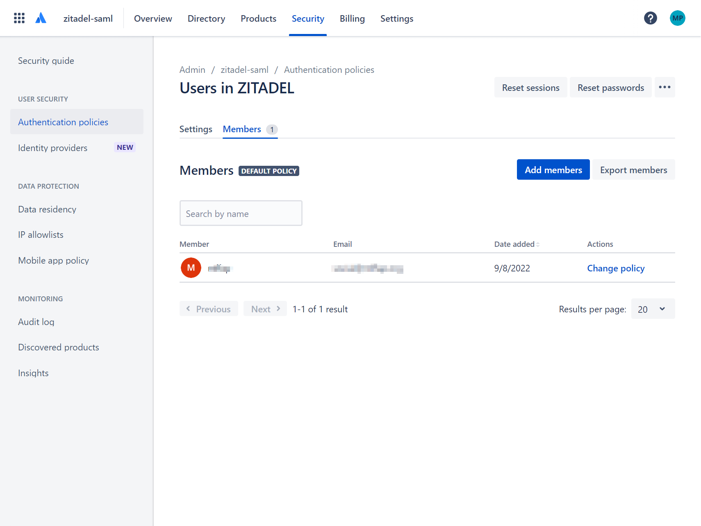Open Identity providers in the sidebar
The image size is (701, 526).
(53, 148)
